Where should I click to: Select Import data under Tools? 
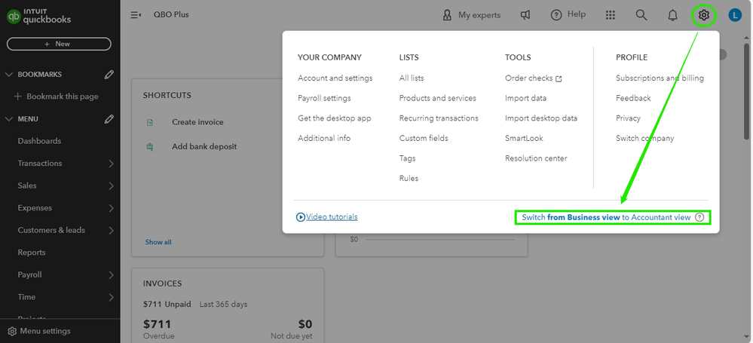click(525, 98)
